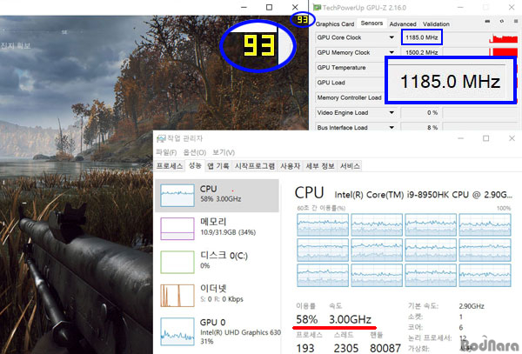
Task: Switch to 프로세스 tab in Task Manager
Action: pos(170,165)
